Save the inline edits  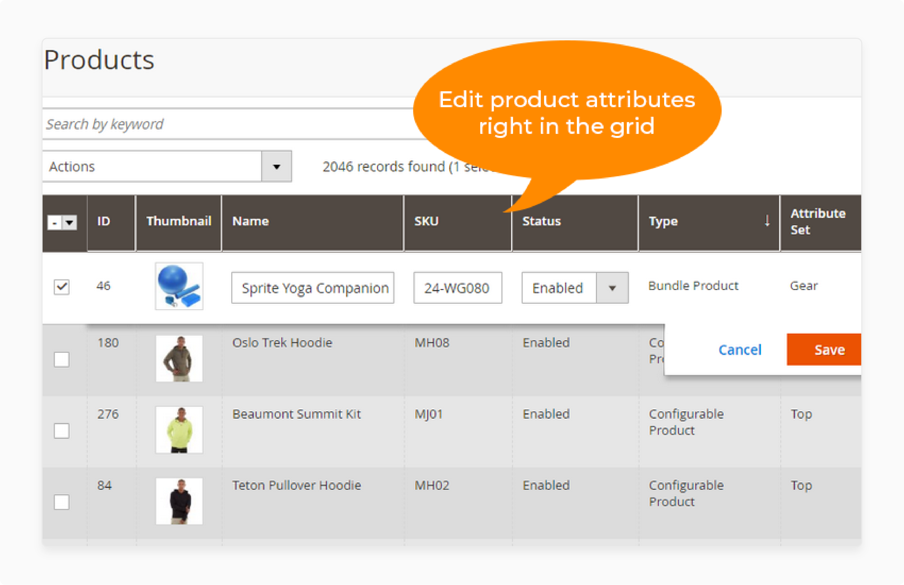pos(824,350)
